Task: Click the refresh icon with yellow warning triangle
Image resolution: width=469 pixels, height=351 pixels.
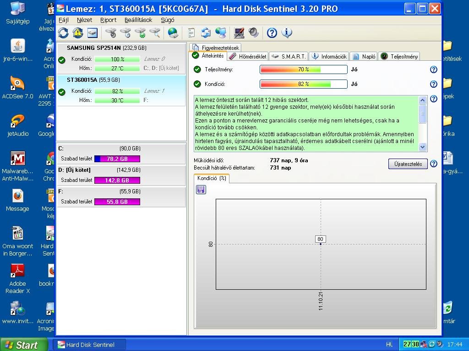Action: point(78,33)
